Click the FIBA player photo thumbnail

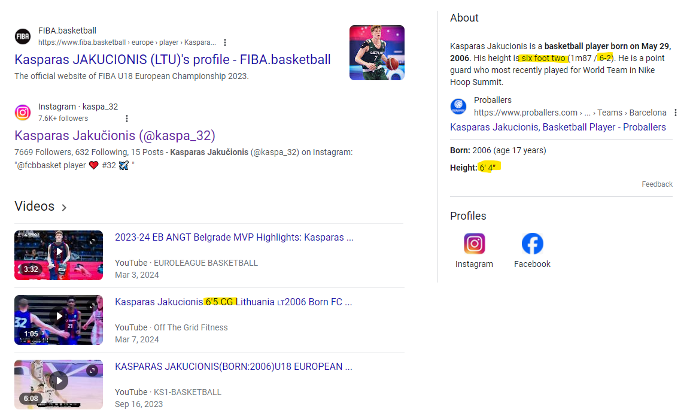coord(377,53)
